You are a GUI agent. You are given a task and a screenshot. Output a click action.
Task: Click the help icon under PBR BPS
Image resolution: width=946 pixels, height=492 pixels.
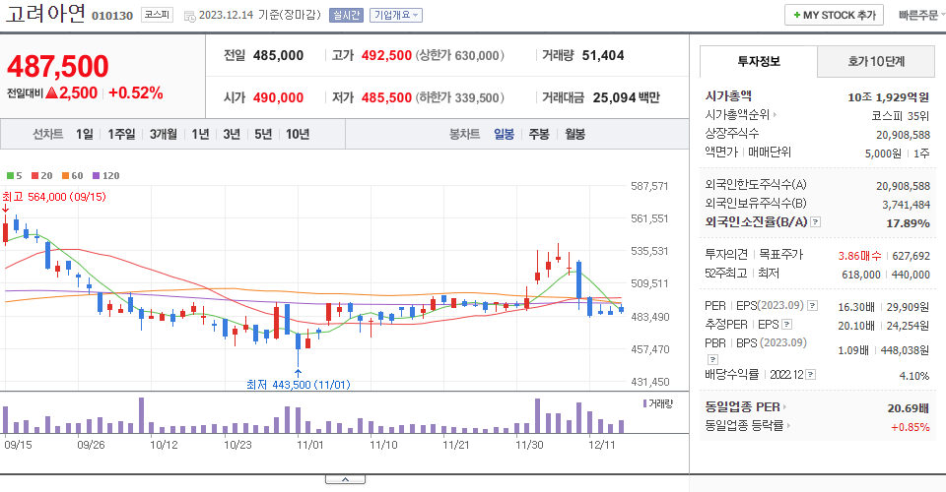pyautogui.click(x=712, y=359)
